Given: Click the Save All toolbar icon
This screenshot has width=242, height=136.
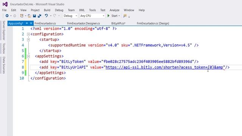Looking at the screenshot, I should (x=39, y=16).
